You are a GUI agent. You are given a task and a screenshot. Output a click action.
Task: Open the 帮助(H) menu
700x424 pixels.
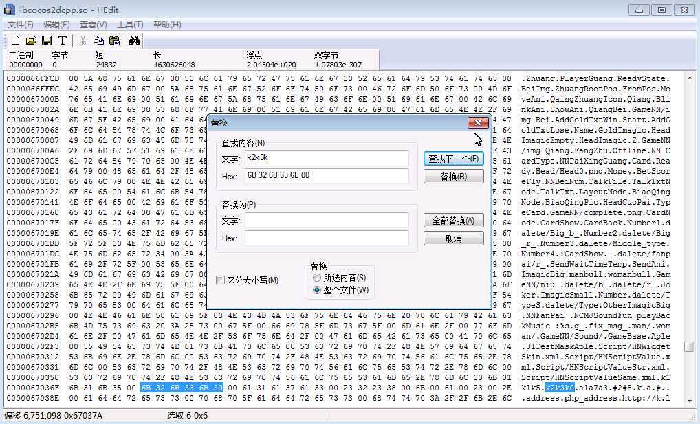[x=167, y=25]
